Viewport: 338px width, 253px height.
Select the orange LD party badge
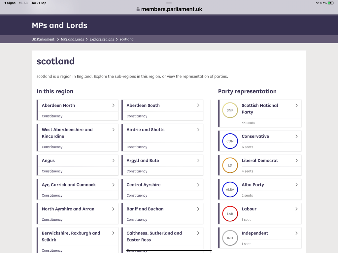tap(230, 165)
